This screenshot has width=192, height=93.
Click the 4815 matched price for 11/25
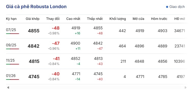(x=34, y=61)
